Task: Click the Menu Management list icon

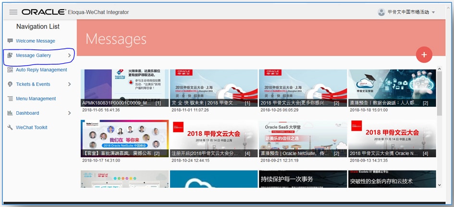Action: (x=10, y=98)
